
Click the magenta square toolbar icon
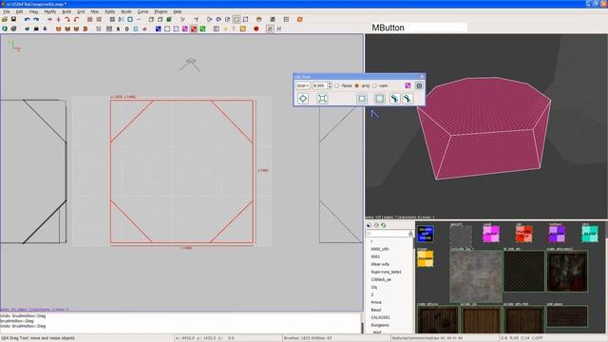pos(185,28)
